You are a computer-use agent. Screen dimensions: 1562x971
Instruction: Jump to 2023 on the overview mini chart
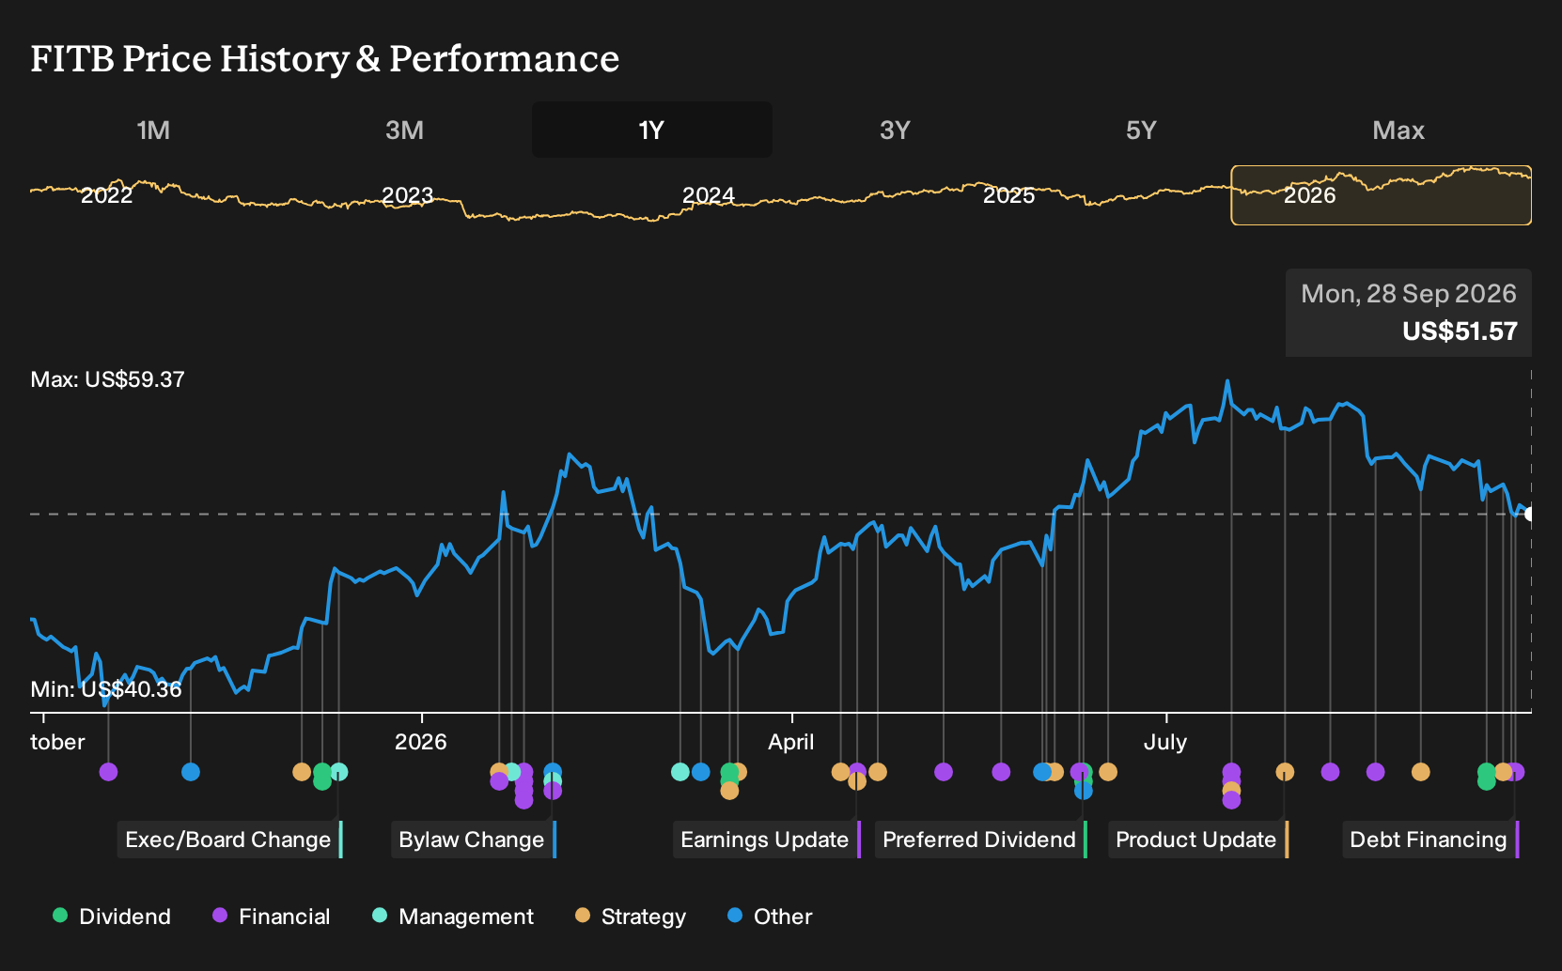tap(408, 195)
